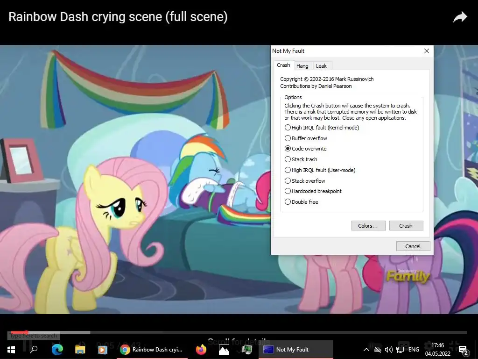Select the Hardcoded breakpoint option
The width and height of the screenshot is (478, 359).
[x=313, y=191]
